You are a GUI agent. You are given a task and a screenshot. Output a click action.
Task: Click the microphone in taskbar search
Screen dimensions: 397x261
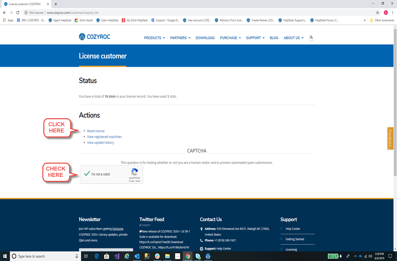coord(77,256)
